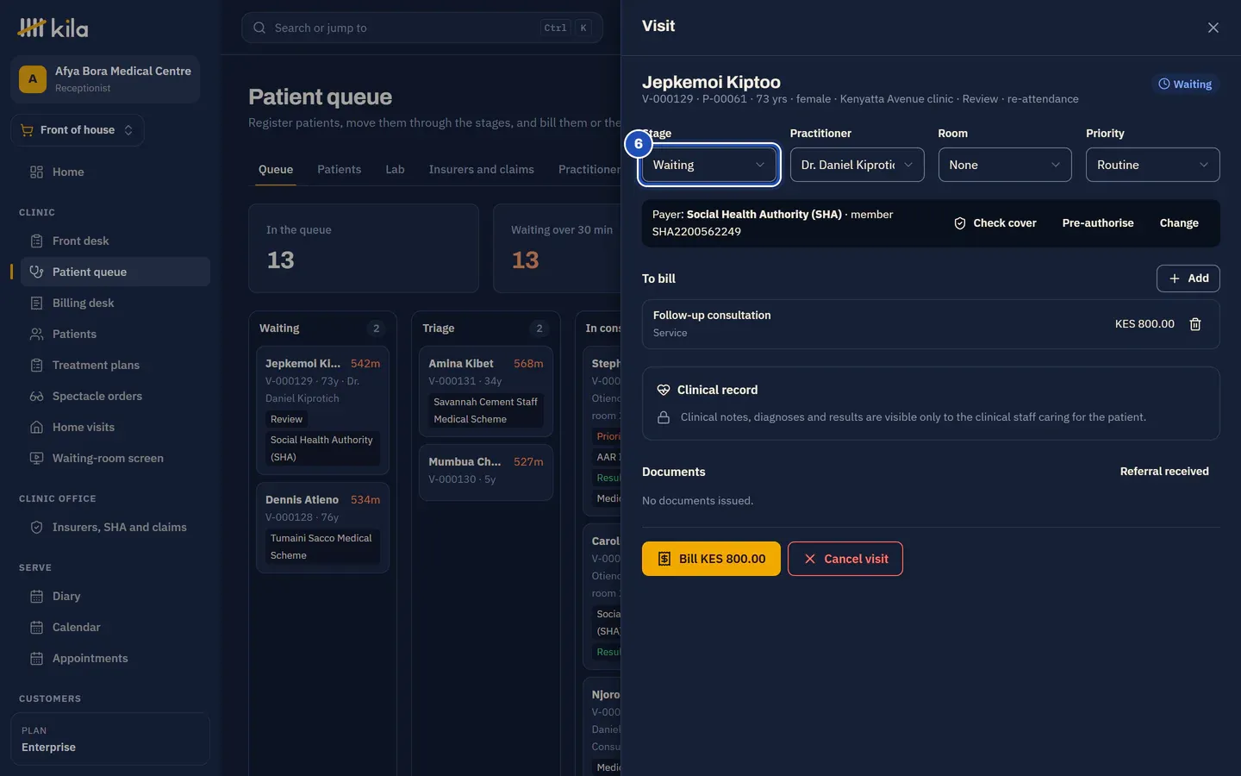Open Jepkemoi Kiptoo's queue card
The width and height of the screenshot is (1241, 776).
pyautogui.click(x=322, y=410)
